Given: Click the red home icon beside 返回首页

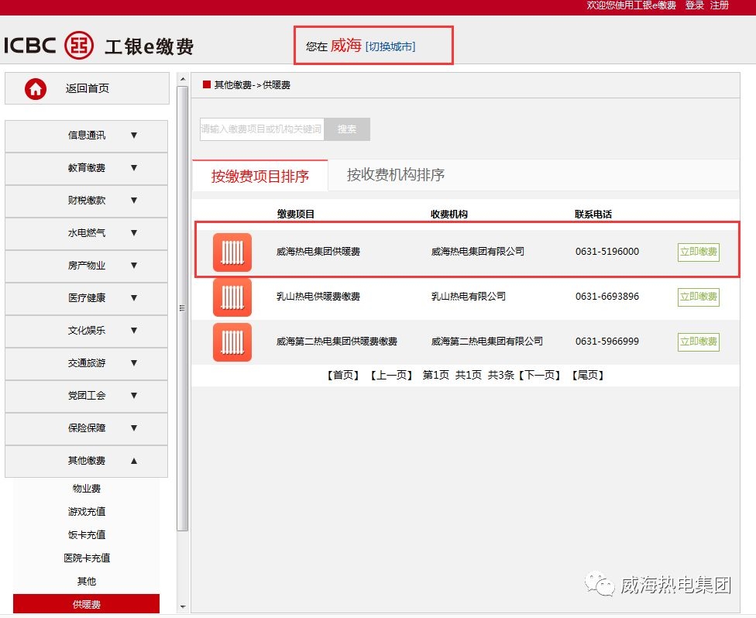Looking at the screenshot, I should pyautogui.click(x=34, y=88).
